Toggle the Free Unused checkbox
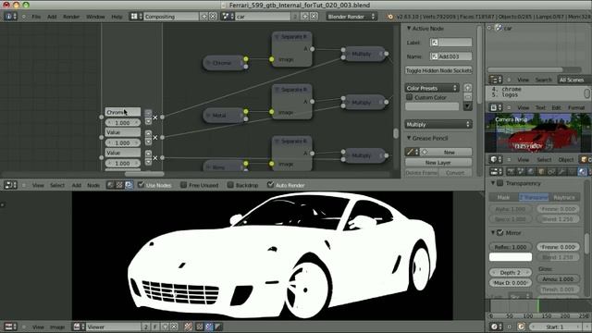 (x=183, y=185)
